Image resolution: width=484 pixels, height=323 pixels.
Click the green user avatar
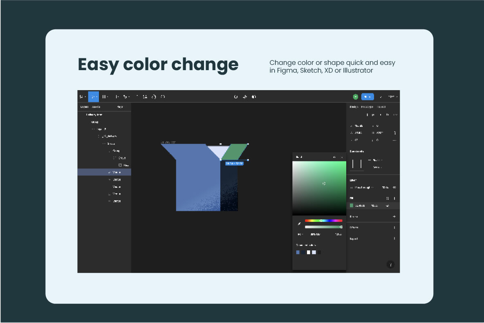pos(356,97)
